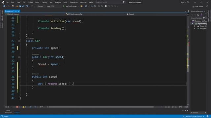Click the Open File folder icon
This screenshot has width=211, height=118.
[17, 6]
